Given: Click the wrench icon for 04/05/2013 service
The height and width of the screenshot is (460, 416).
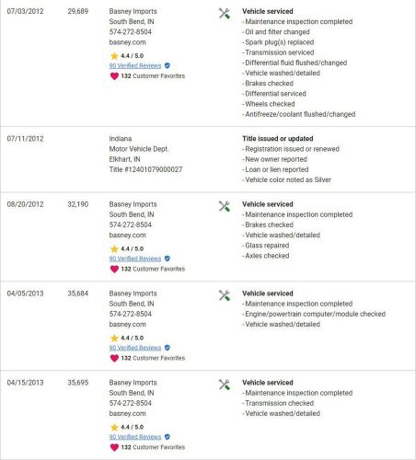Looking at the screenshot, I should pos(225,295).
